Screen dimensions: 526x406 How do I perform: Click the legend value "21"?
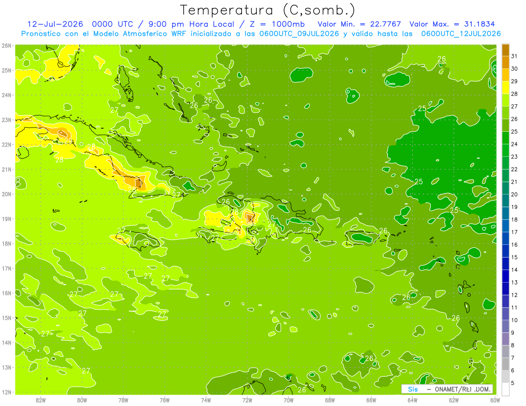[515, 182]
